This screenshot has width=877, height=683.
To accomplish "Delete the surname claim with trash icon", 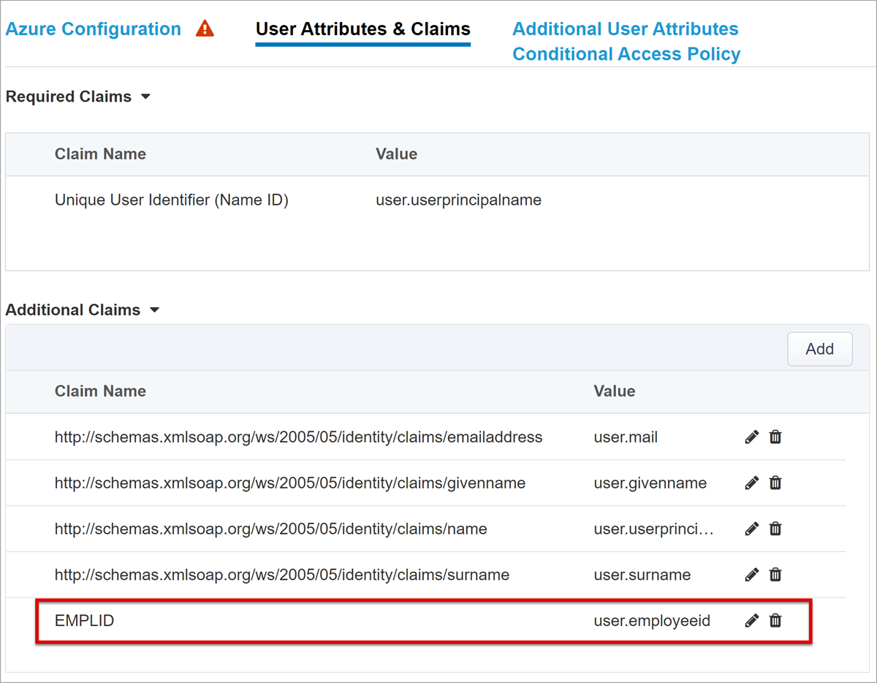I will pyautogui.click(x=775, y=575).
